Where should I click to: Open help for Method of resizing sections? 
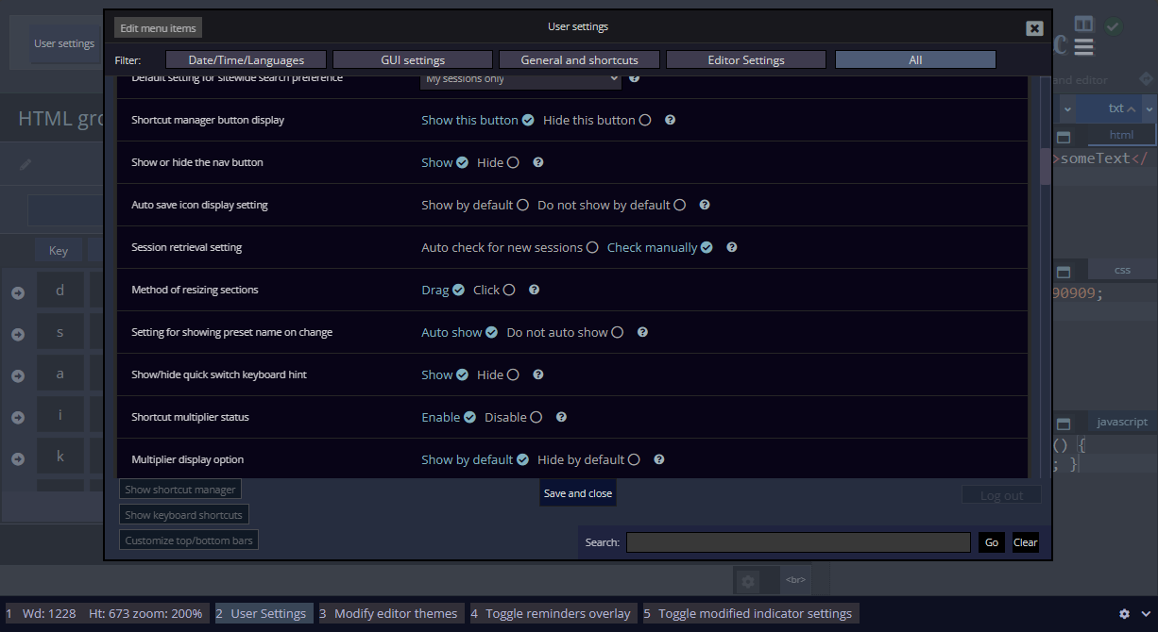tap(535, 290)
